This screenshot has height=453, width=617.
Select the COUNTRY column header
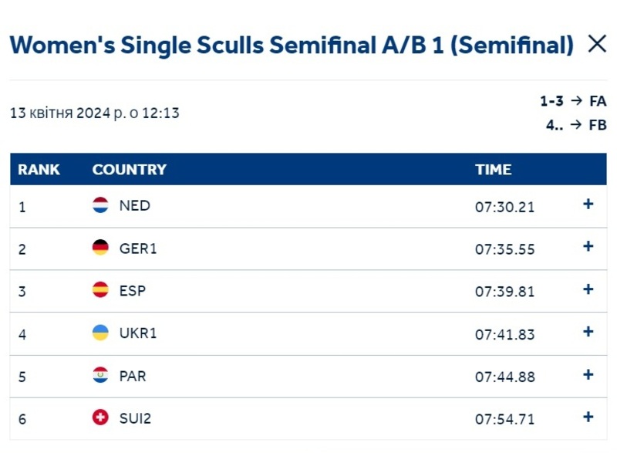[x=130, y=170]
